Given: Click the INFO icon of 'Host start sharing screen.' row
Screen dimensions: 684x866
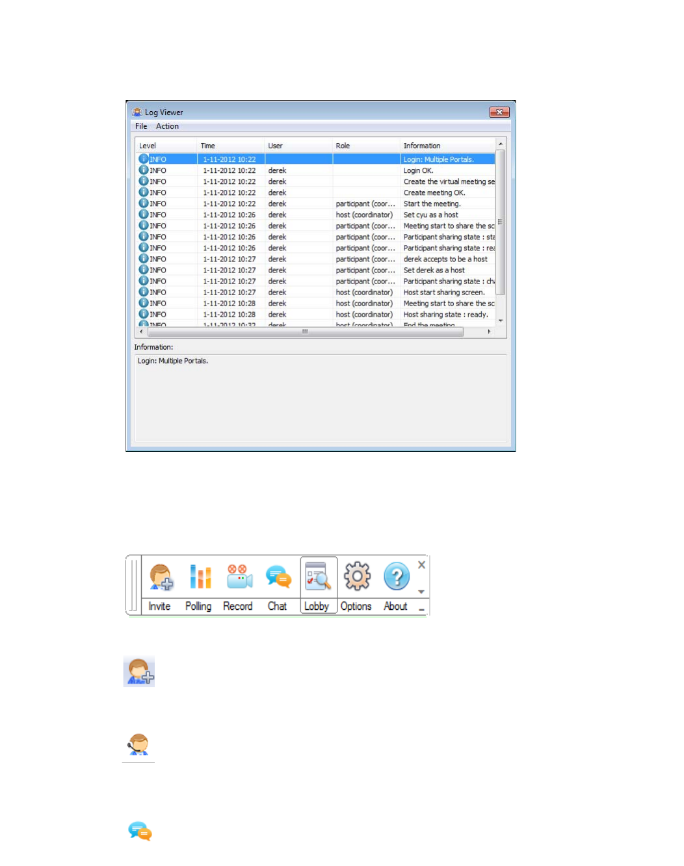Looking at the screenshot, I should [x=144, y=291].
